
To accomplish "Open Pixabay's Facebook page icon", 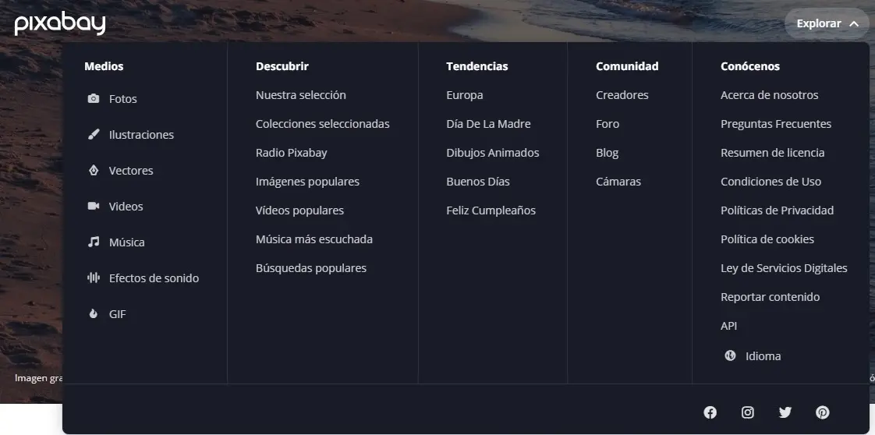I will 710,412.
